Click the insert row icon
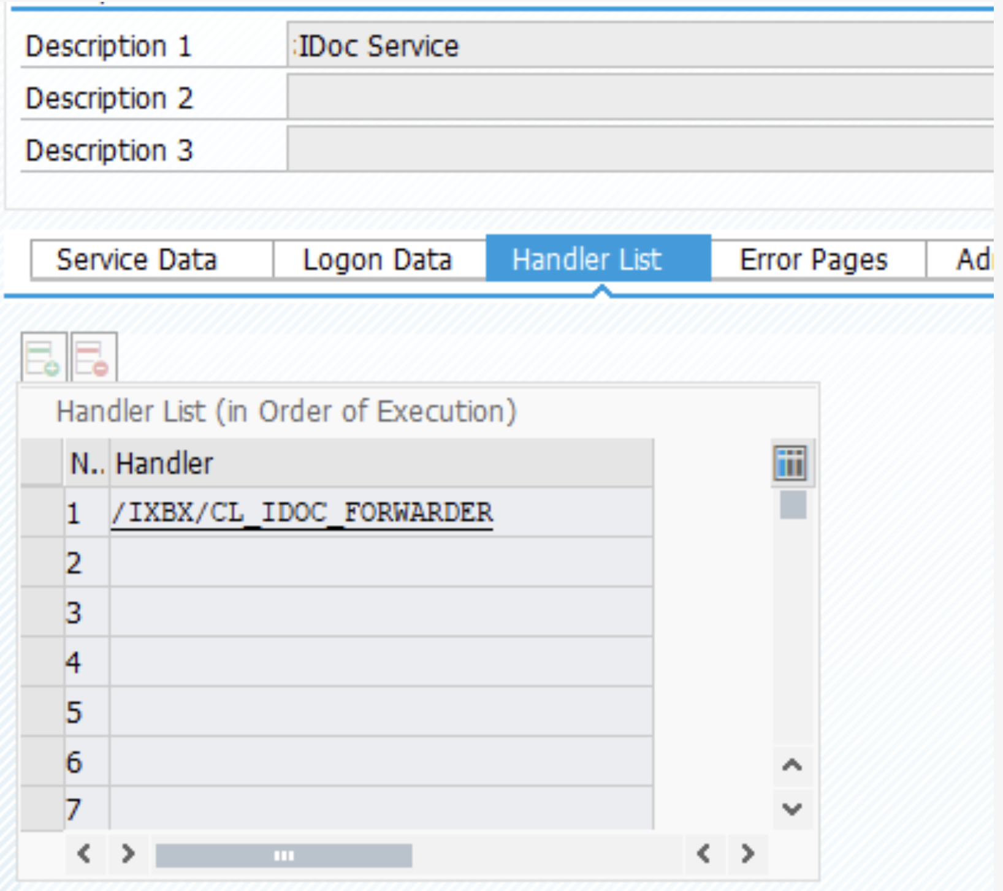Screen dimensions: 1003x891 tap(43, 358)
